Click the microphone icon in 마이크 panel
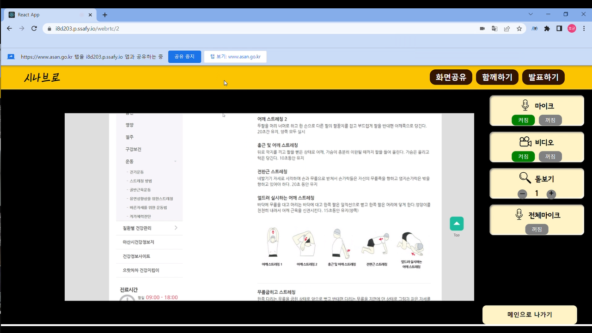 [525, 105]
